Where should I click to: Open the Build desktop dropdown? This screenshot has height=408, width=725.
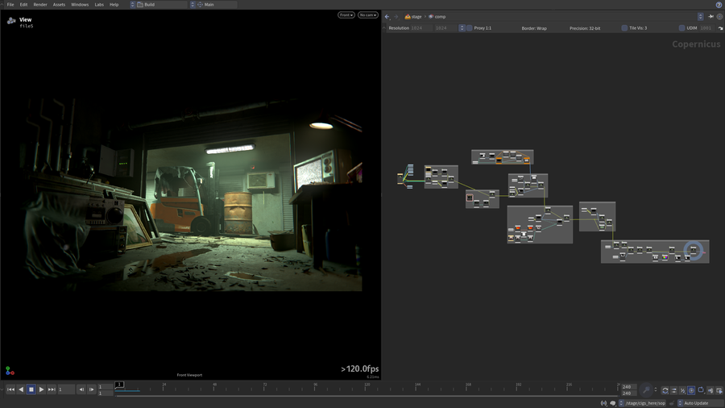tap(159, 5)
